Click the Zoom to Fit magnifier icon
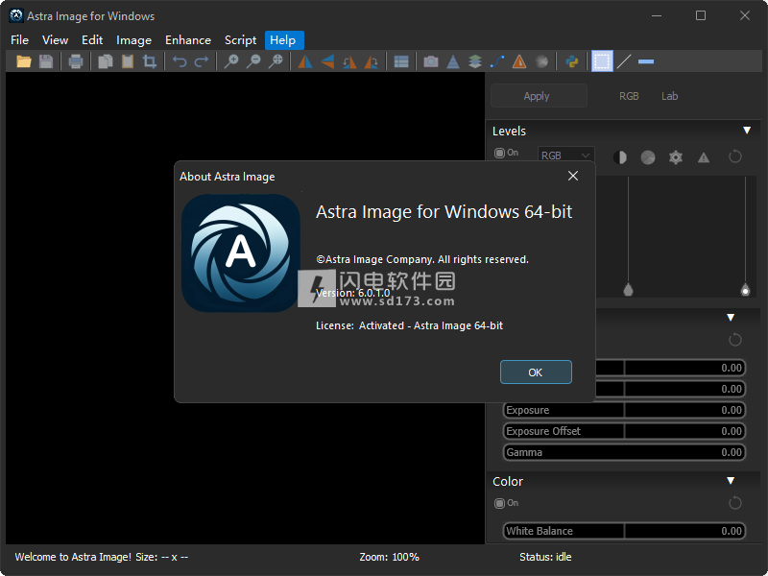The image size is (768, 576). [x=276, y=61]
